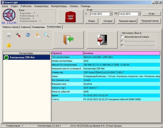The image size is (163, 128).
Task: Toggle the В режиме контроля проходов checkbox
Action: coord(123,45)
